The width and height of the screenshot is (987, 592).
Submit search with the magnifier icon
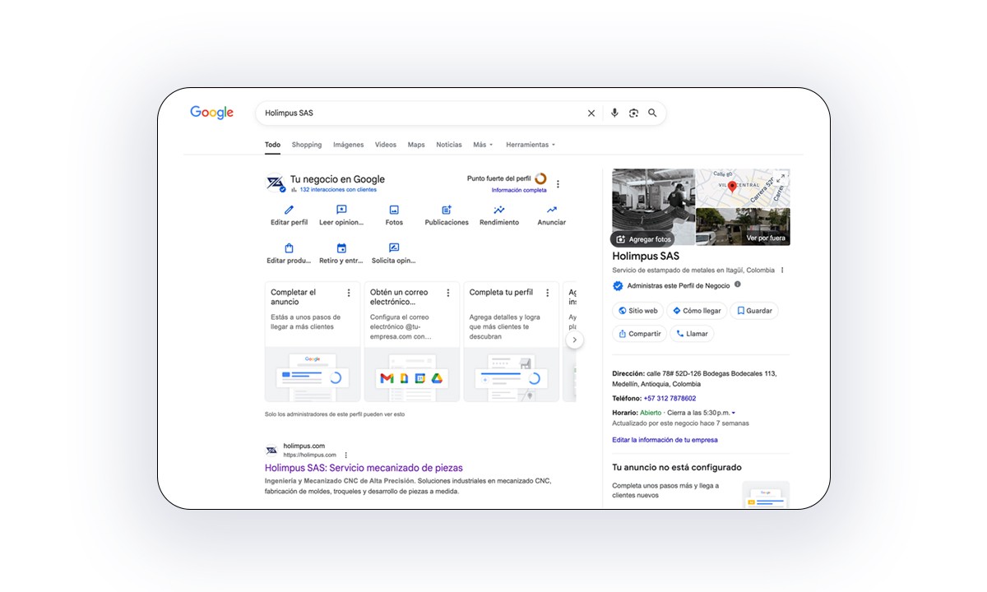[652, 113]
